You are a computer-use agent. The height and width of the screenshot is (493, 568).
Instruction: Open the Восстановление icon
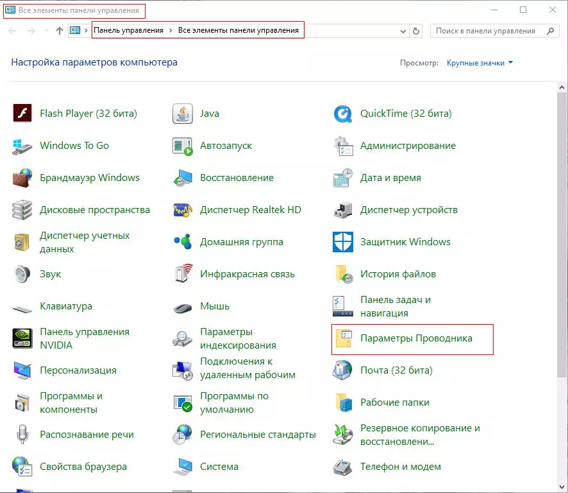[183, 177]
